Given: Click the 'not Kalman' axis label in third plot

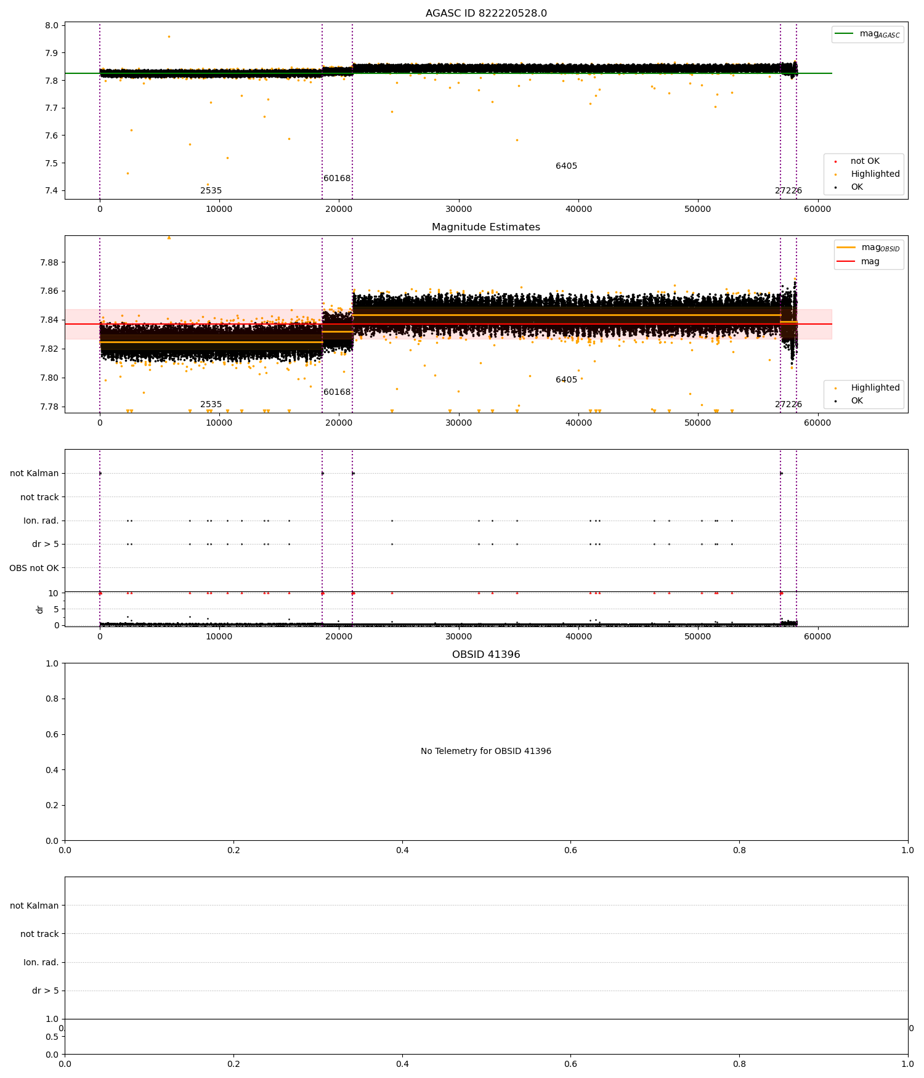Looking at the screenshot, I should 34,474.
